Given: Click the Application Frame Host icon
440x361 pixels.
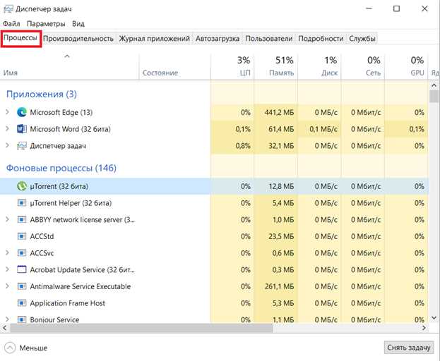Looking at the screenshot, I should (22, 303).
